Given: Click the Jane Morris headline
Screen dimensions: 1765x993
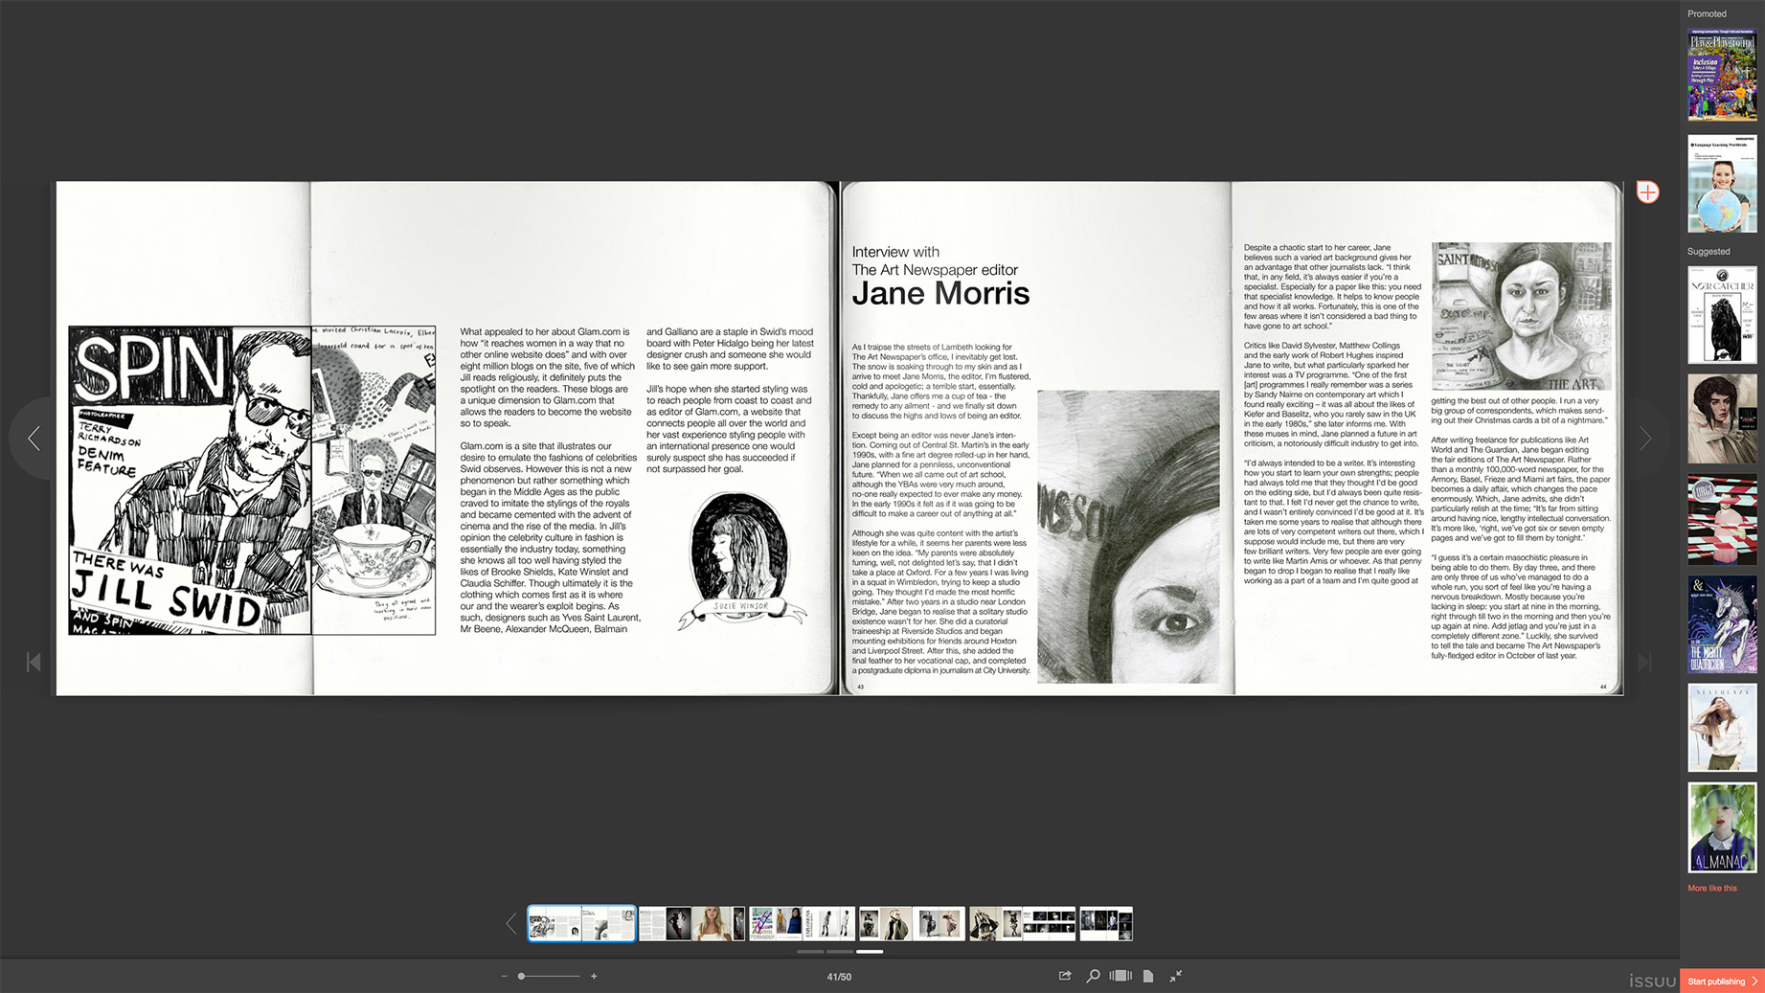Looking at the screenshot, I should click(x=940, y=293).
